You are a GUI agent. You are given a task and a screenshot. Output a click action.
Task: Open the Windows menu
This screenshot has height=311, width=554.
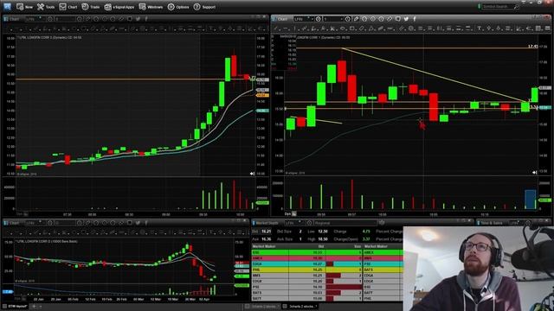click(x=151, y=7)
